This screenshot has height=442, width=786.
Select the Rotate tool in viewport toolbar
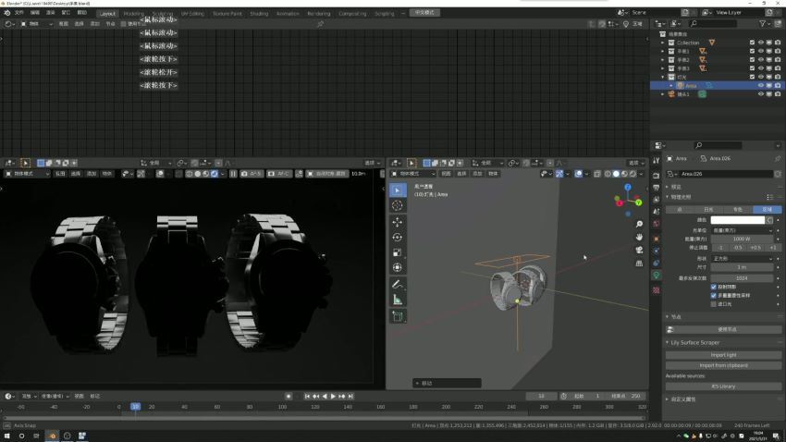pyautogui.click(x=398, y=238)
